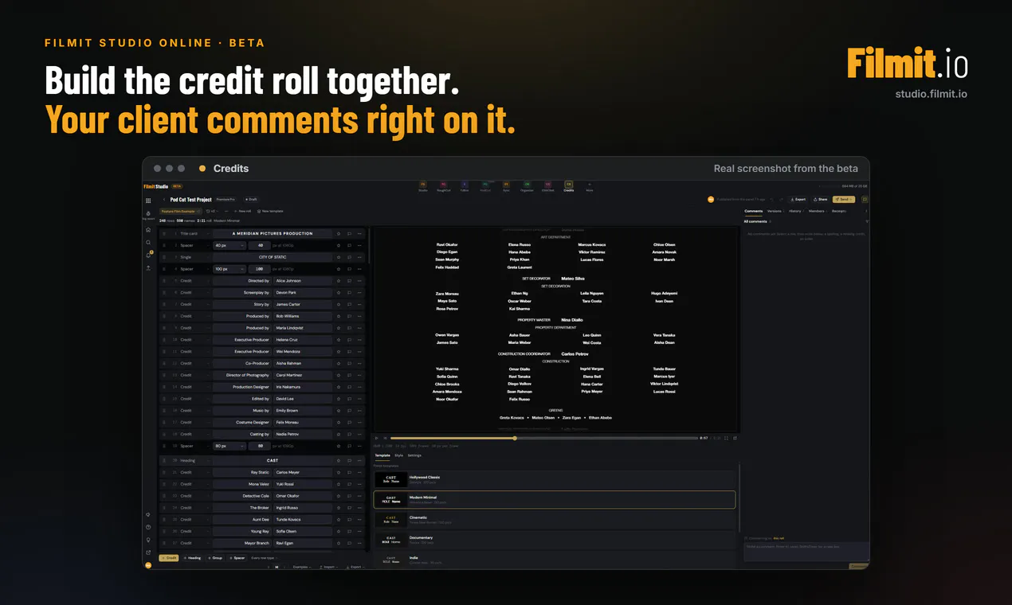The image size is (1012, 605).
Task: Open the Examples dropdown at bottom
Action: pos(301,567)
